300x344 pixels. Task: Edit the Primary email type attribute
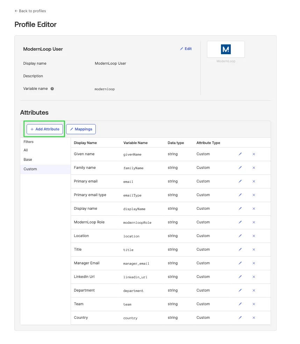[240, 195]
